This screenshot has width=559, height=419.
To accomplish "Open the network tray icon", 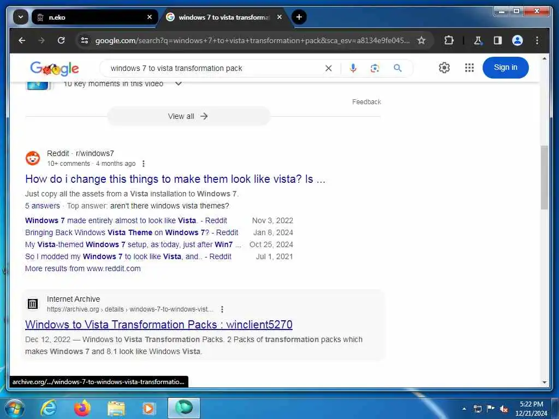I will 478,409.
